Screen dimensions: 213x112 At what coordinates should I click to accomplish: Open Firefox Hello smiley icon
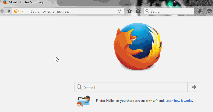point(210,11)
